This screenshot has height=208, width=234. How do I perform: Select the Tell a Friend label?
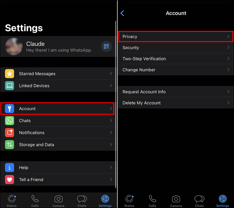[31, 180]
